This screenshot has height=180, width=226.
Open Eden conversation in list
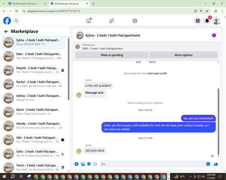coord(33,56)
